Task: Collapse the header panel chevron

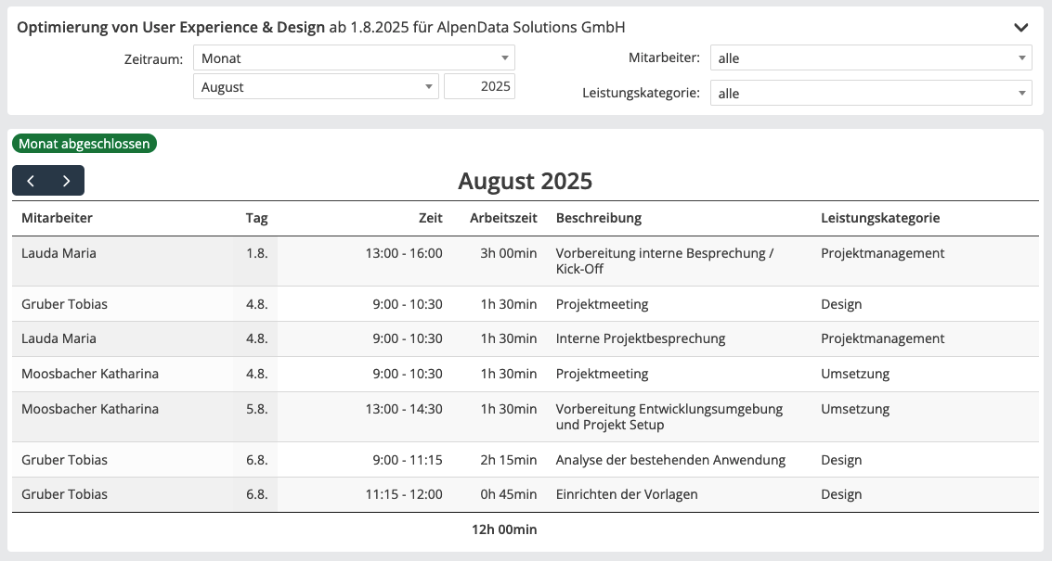Action: tap(1021, 28)
